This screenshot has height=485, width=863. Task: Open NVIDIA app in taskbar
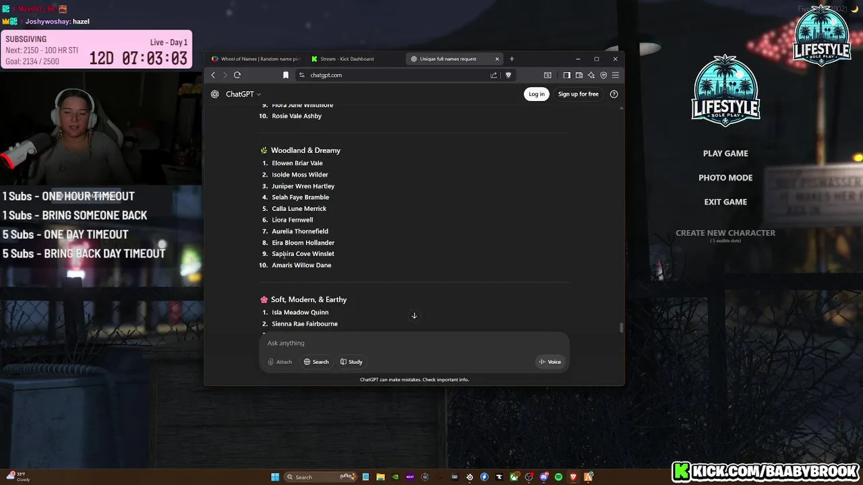click(395, 477)
